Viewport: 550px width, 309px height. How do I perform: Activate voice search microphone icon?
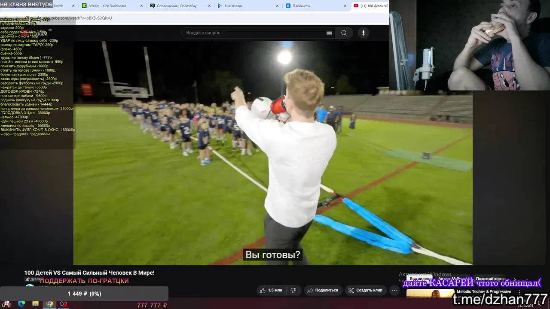coord(364,33)
